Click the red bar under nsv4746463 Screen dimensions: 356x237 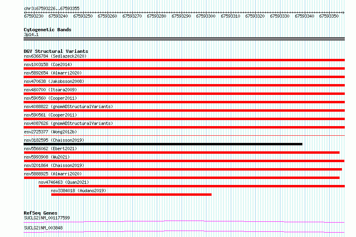pyautogui.click(x=192, y=186)
